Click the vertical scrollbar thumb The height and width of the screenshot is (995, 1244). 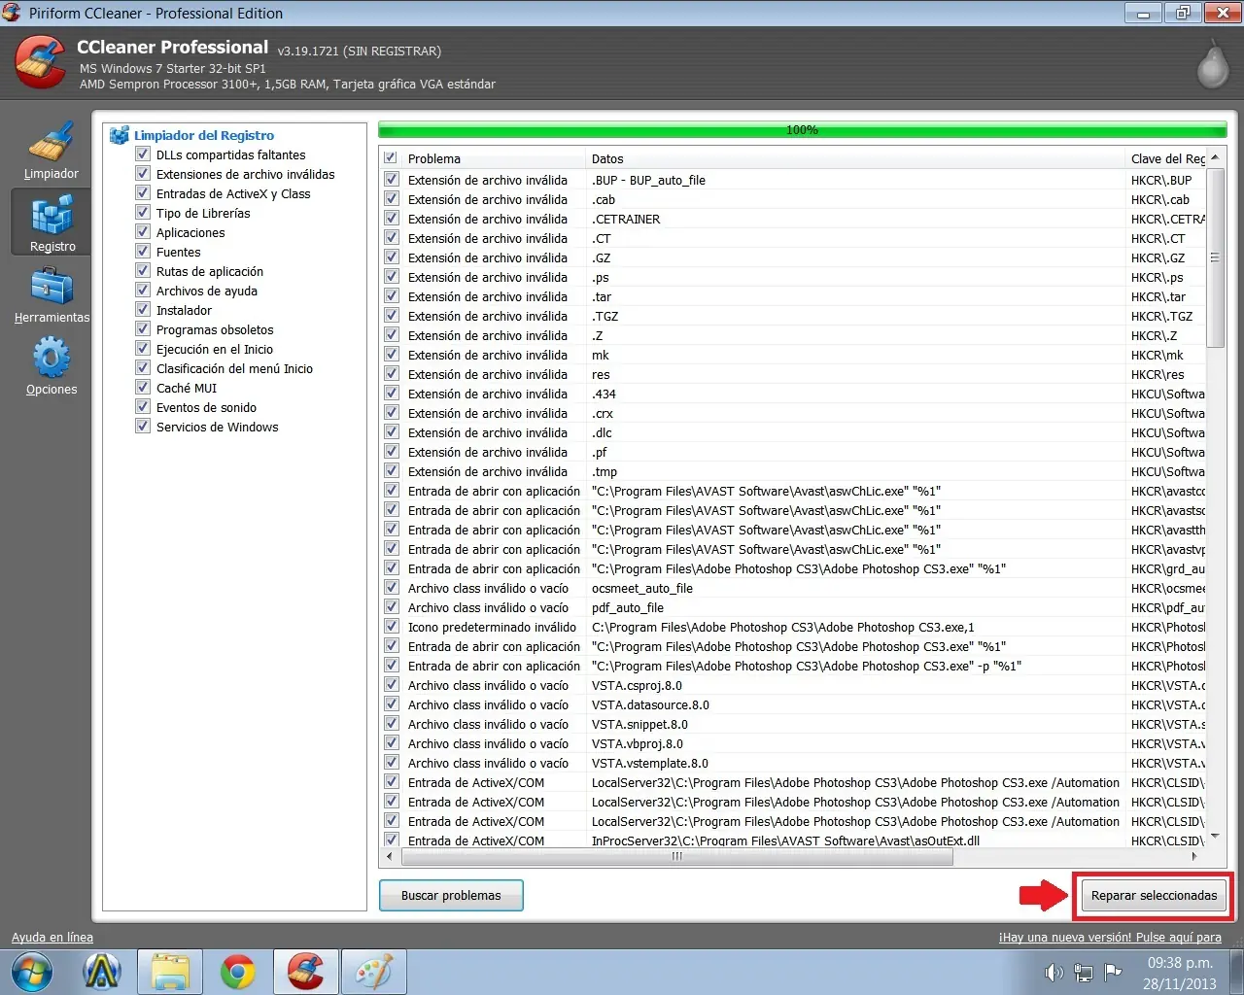(1215, 257)
